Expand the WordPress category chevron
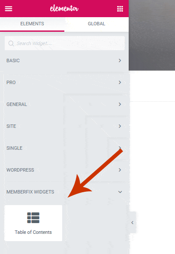 (120, 170)
